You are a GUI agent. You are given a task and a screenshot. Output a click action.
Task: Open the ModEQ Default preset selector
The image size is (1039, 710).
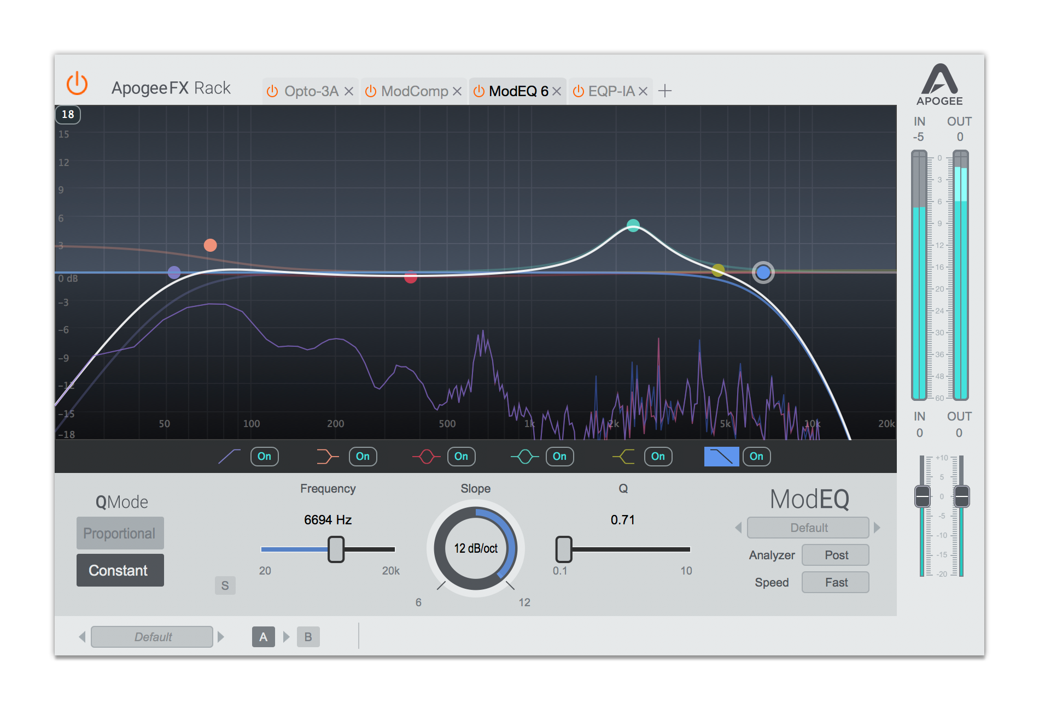coord(808,527)
